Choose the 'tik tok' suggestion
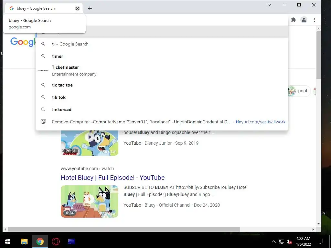This screenshot has height=248, width=331. coord(162,97)
